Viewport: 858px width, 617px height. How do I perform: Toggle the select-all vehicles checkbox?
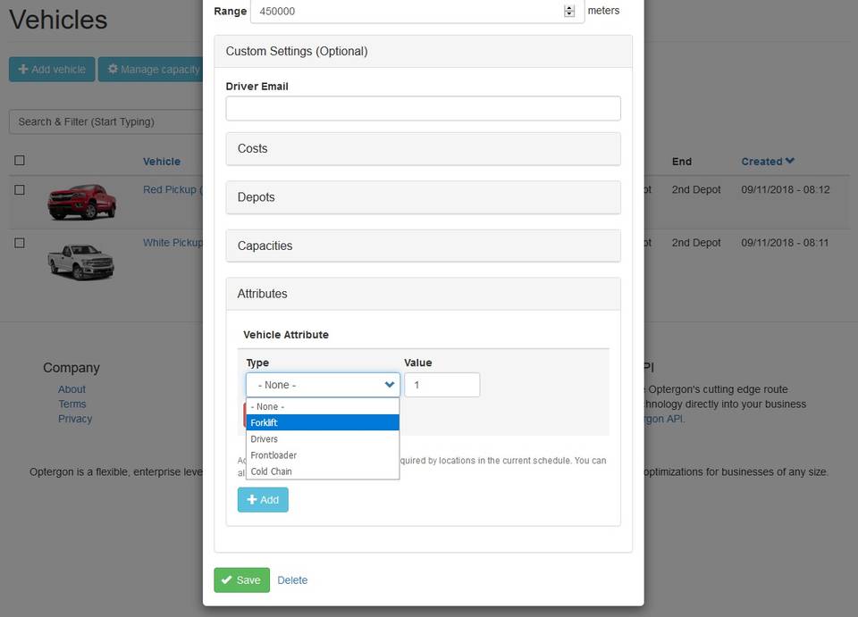click(20, 161)
